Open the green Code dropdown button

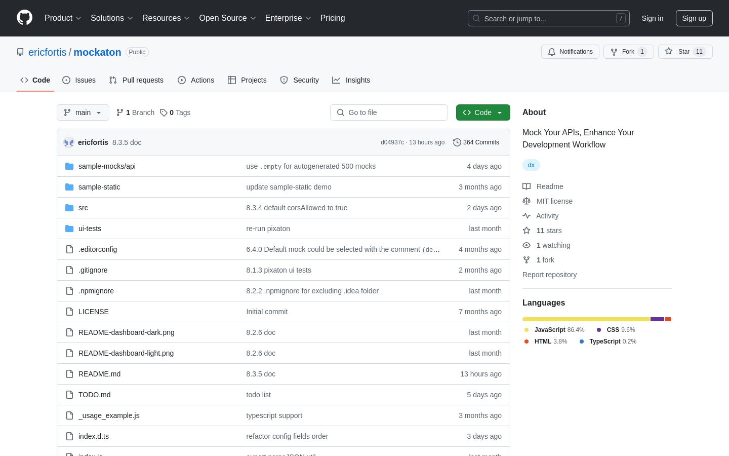(483, 112)
